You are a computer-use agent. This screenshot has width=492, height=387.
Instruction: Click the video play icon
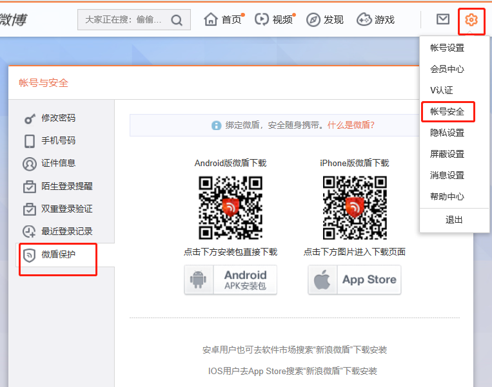pos(261,19)
